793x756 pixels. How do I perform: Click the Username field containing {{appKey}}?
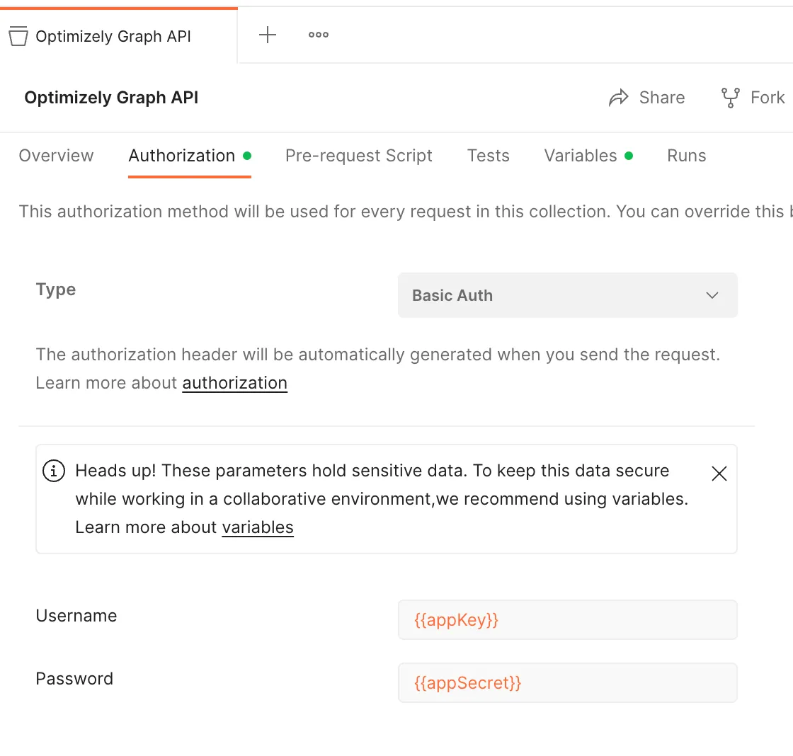567,620
